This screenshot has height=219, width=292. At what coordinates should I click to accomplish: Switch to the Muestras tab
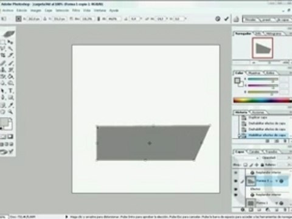(x=254, y=73)
